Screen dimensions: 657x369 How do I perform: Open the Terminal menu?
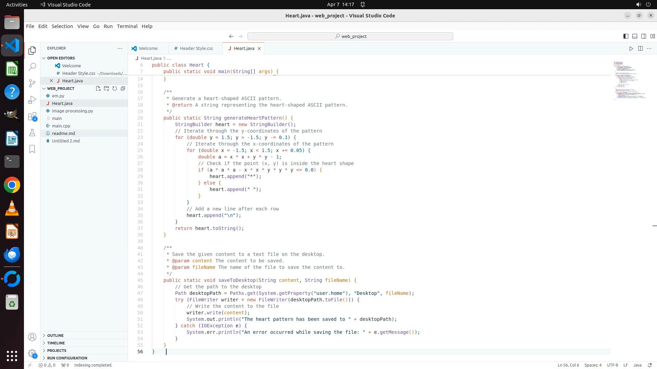coord(127,26)
